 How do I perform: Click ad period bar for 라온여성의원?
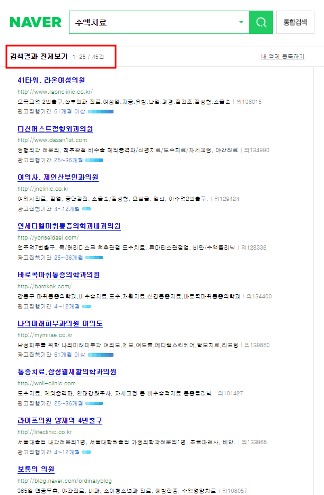(101, 111)
